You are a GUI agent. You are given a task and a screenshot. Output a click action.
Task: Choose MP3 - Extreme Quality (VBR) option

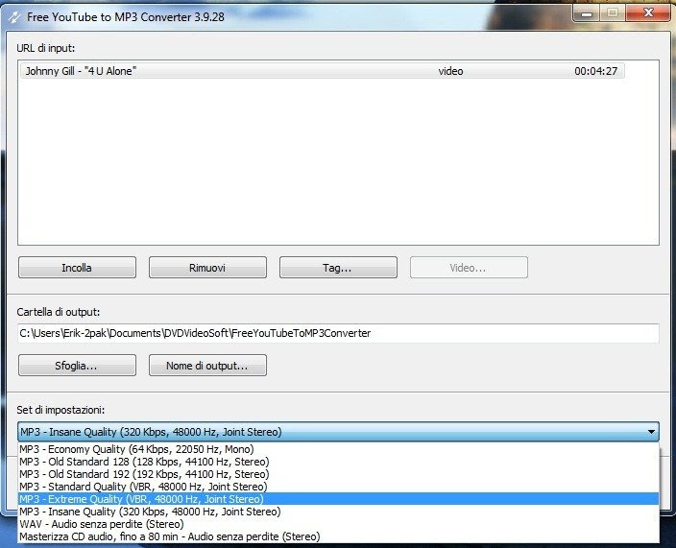coord(338,499)
